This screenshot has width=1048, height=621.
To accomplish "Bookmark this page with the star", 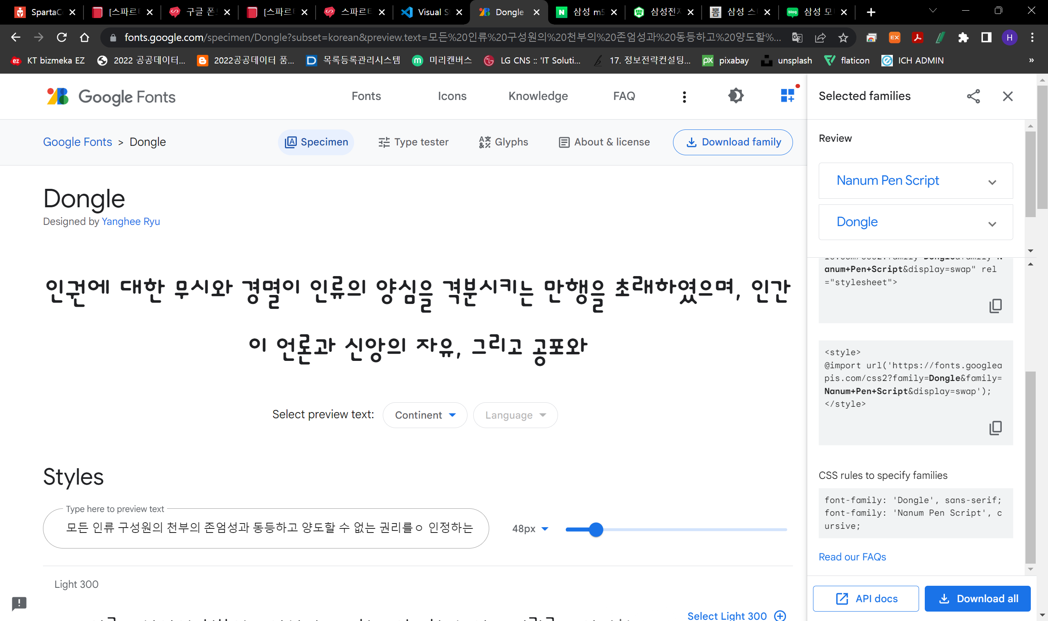I will click(x=843, y=38).
